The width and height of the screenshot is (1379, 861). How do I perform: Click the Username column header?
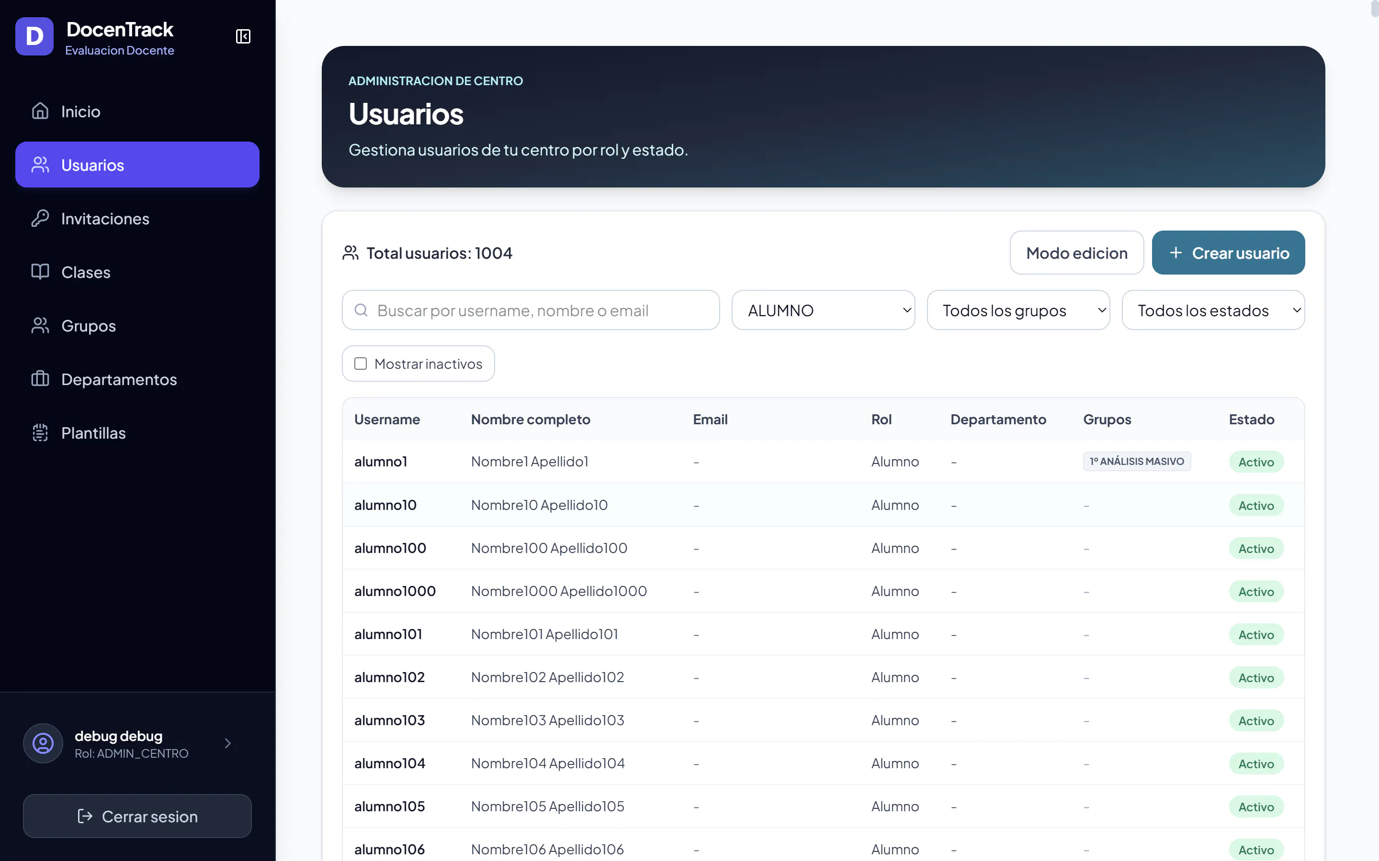[x=387, y=419]
